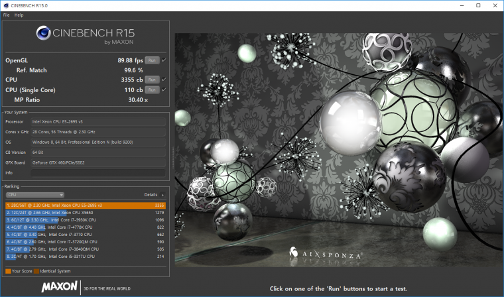Screen dimensions: 504x297
Task: Open the Help menu
Action: (x=19, y=15)
